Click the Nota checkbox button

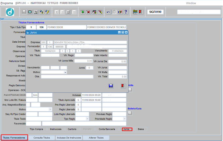click(130, 90)
